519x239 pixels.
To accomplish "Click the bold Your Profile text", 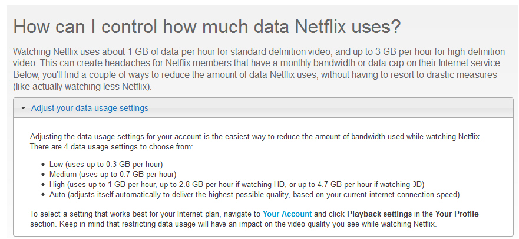I will coord(457,214).
